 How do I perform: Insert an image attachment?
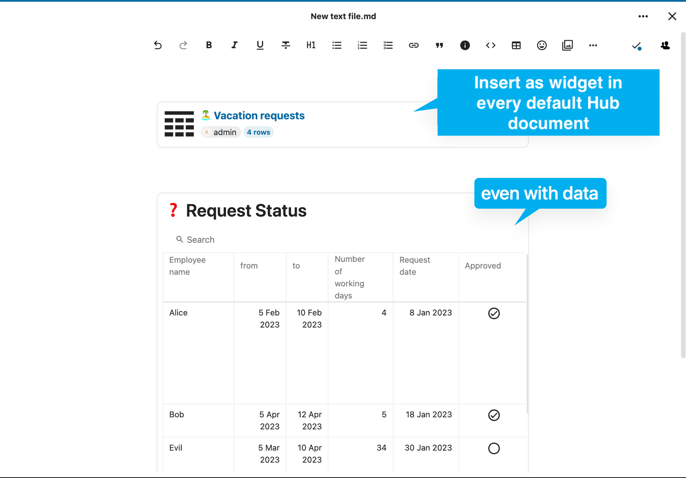[x=568, y=45]
